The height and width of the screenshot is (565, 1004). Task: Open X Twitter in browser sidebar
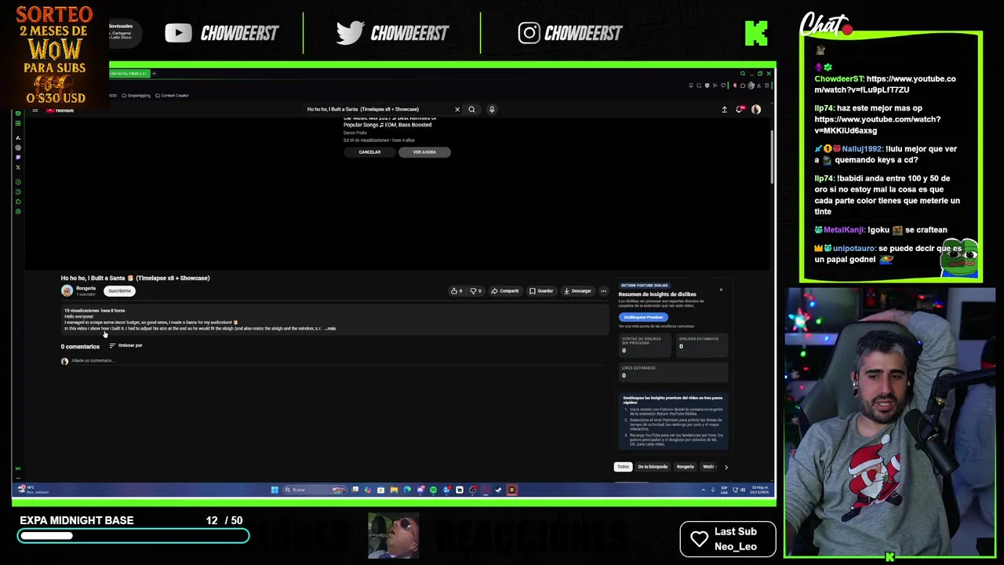pos(18,167)
